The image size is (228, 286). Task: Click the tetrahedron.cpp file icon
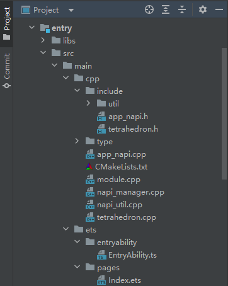[90, 217]
